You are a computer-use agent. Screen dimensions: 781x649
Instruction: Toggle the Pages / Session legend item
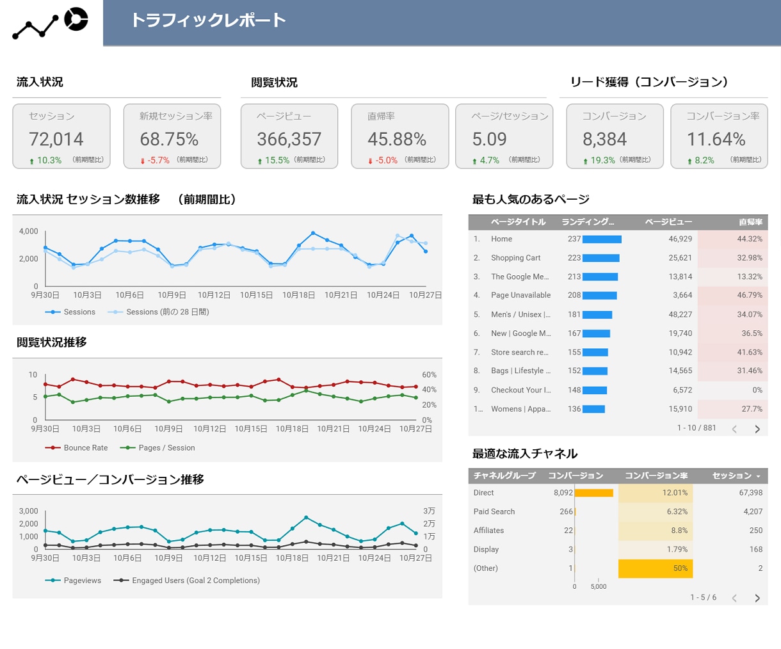157,447
